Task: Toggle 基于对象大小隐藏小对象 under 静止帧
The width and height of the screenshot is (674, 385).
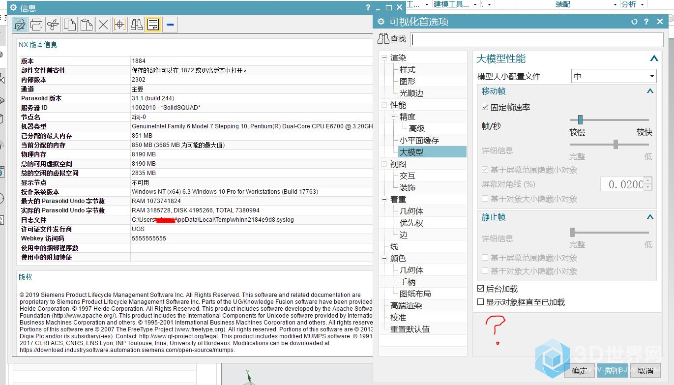Action: click(x=485, y=271)
